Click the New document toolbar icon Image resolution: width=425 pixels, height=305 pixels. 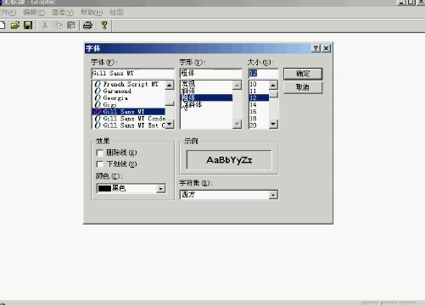click(x=3, y=25)
